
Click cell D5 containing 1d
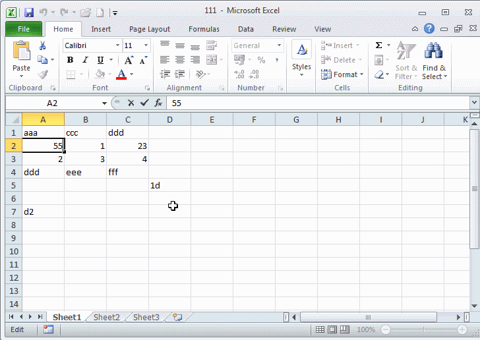(x=169, y=185)
